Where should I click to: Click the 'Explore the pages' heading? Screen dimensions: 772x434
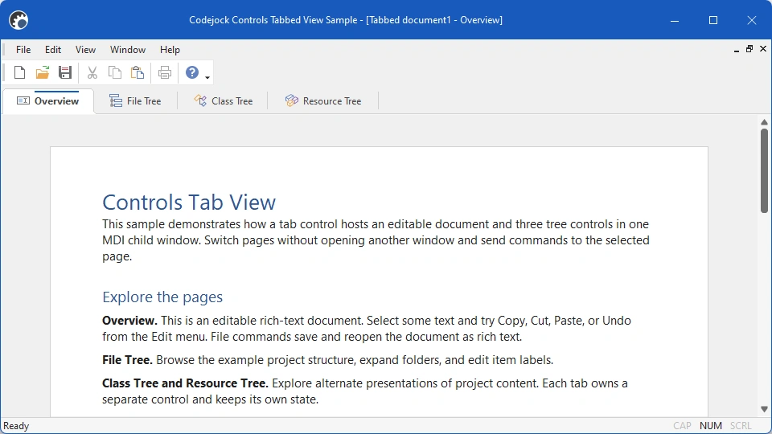coord(162,297)
